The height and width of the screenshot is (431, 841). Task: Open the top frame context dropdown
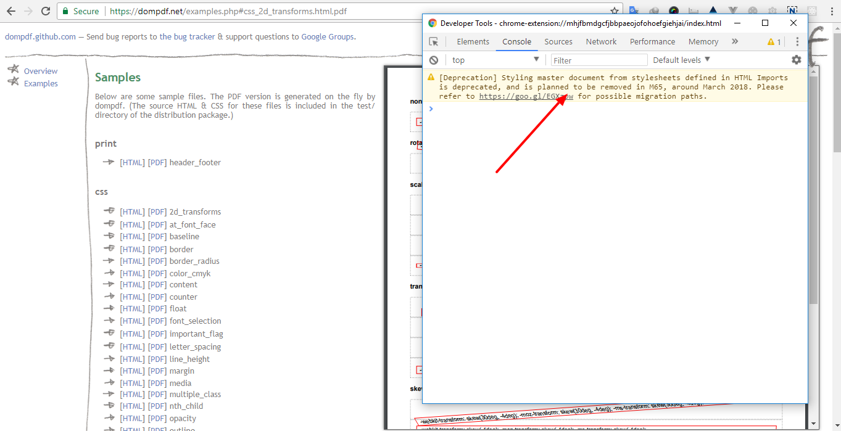point(494,60)
